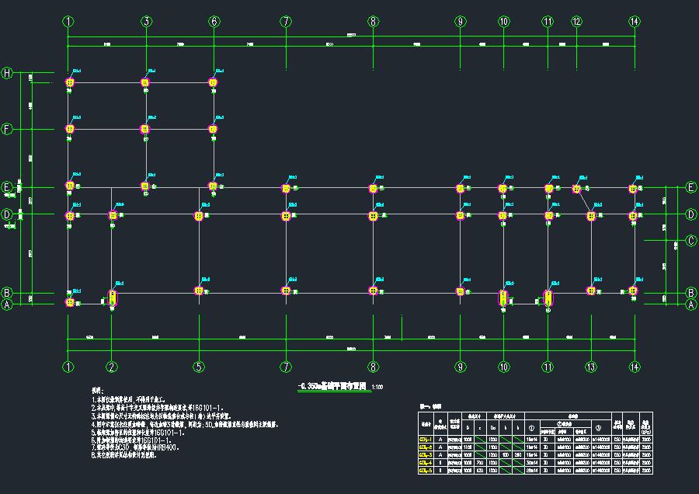Image resolution: width=699 pixels, height=494 pixels.
Task: Click the "1:100" scale text
Action: click(377, 387)
